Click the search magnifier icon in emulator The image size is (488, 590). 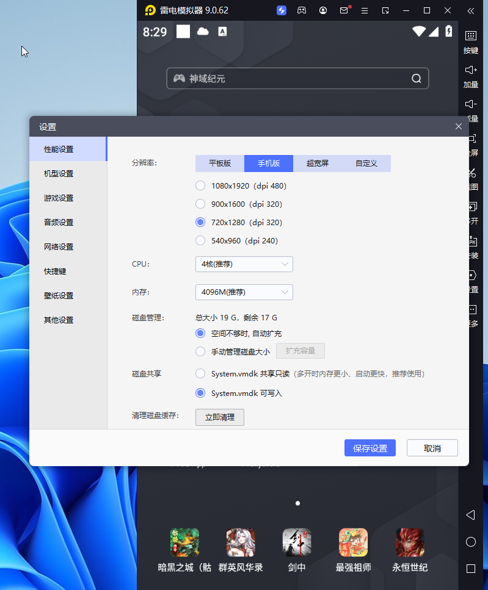pos(416,78)
